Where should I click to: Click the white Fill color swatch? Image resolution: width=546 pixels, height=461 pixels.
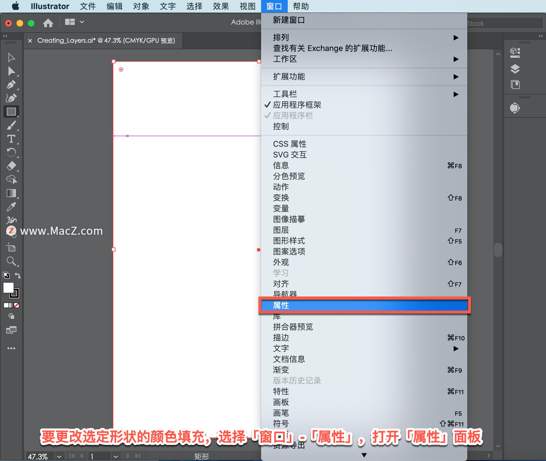pos(8,288)
